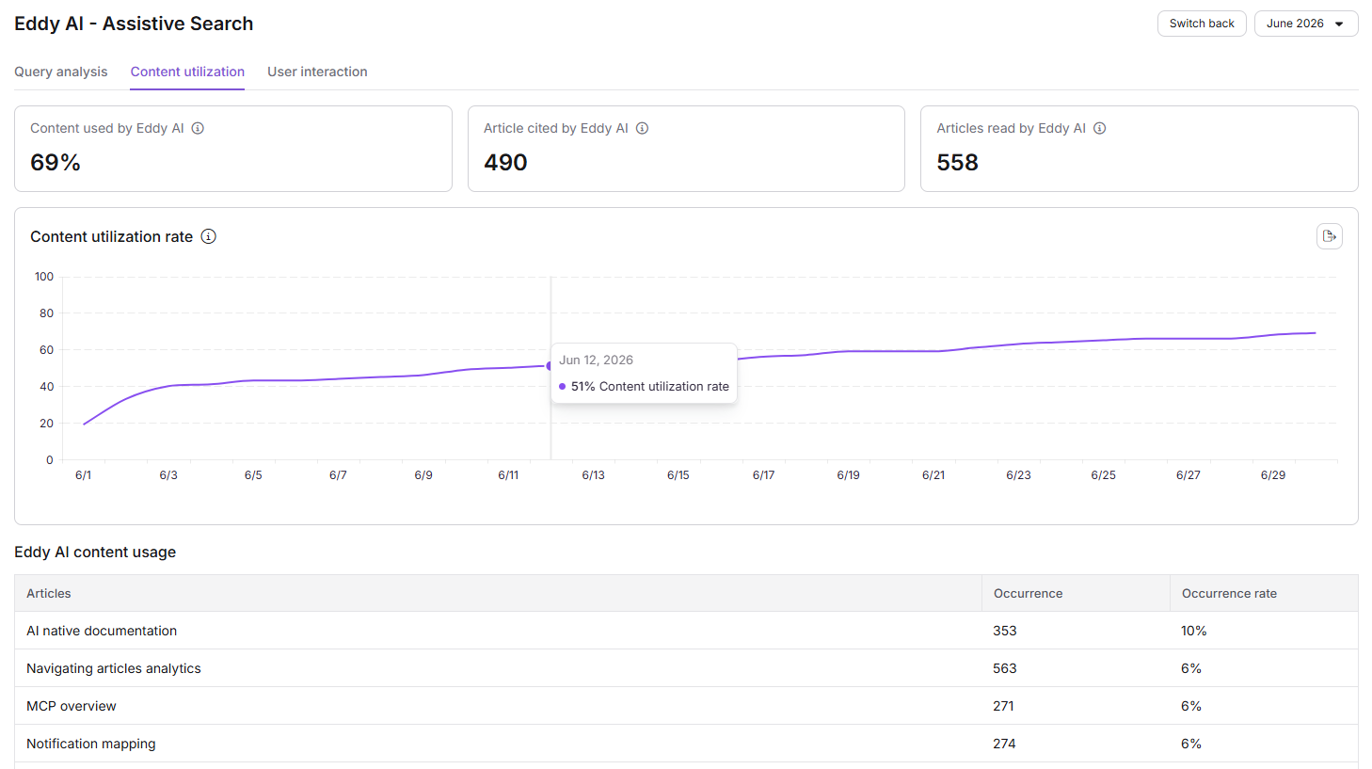Click the Jun 12 data point on chart
1372x769 pixels.
pos(550,366)
